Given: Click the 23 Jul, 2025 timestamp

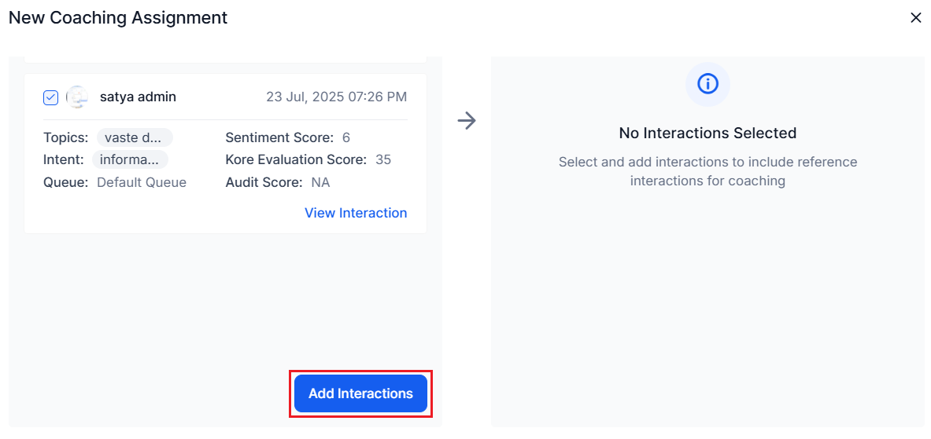Looking at the screenshot, I should click(336, 97).
